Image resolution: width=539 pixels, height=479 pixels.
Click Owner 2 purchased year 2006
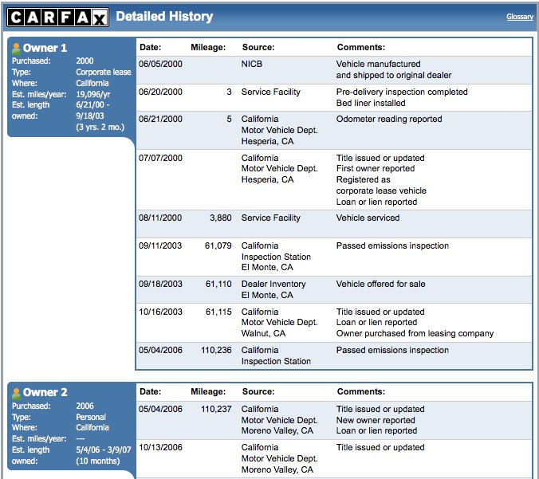tap(85, 406)
